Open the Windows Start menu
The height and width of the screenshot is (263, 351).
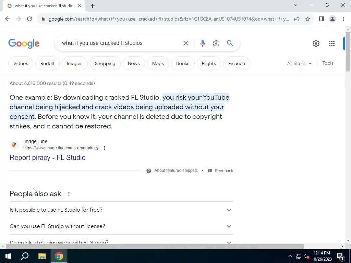click(8, 256)
